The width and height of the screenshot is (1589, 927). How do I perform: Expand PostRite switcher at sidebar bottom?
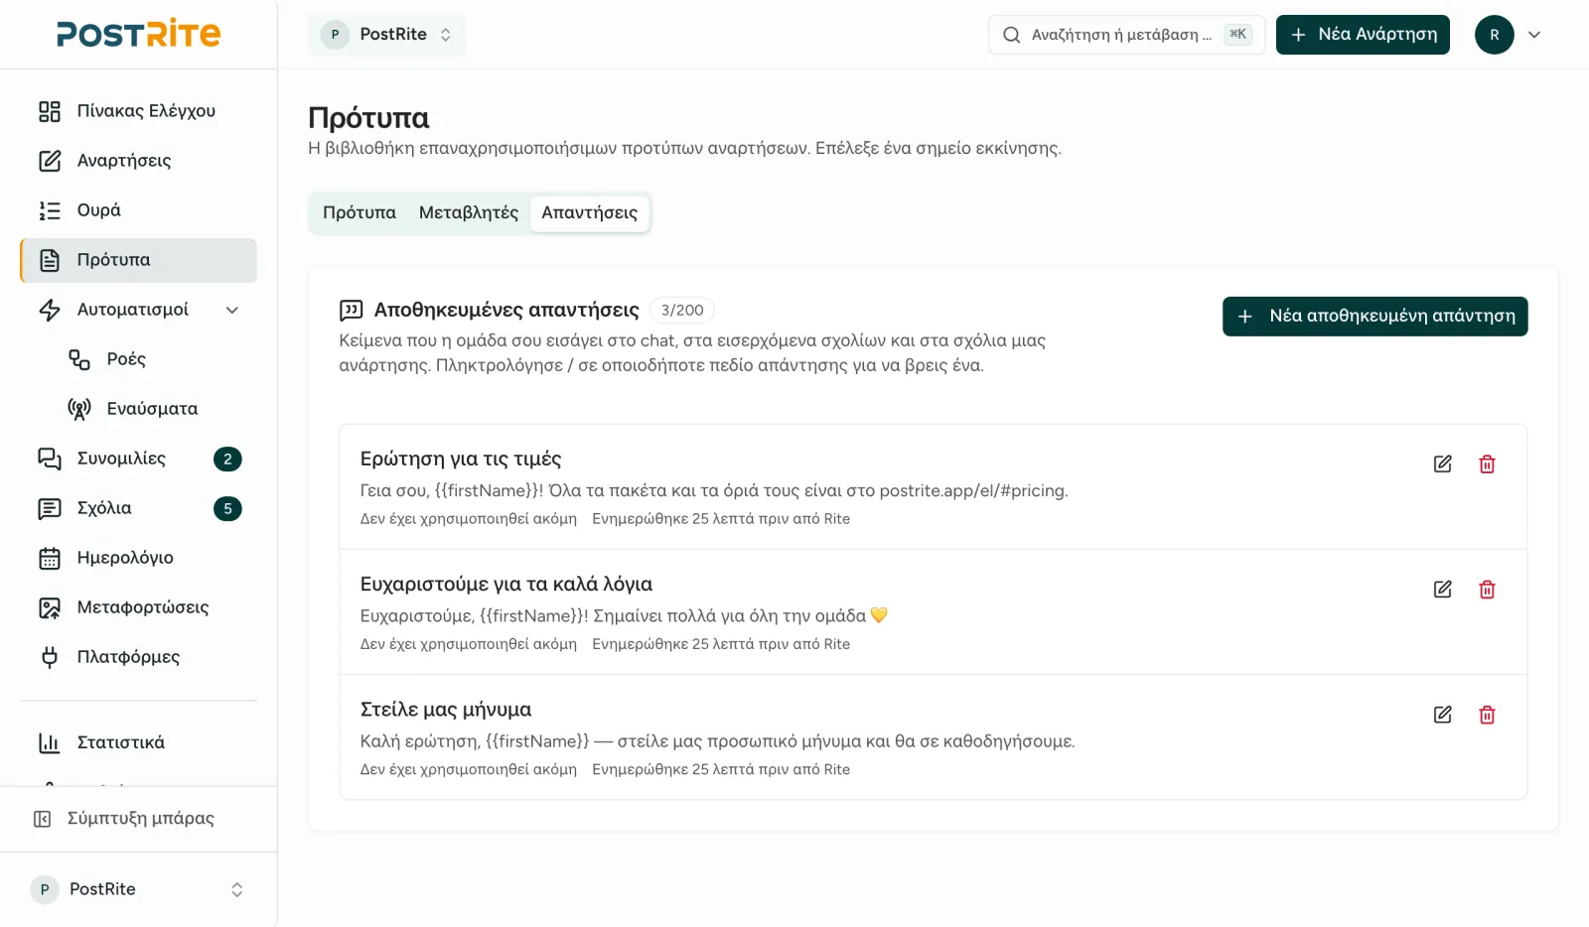[138, 889]
